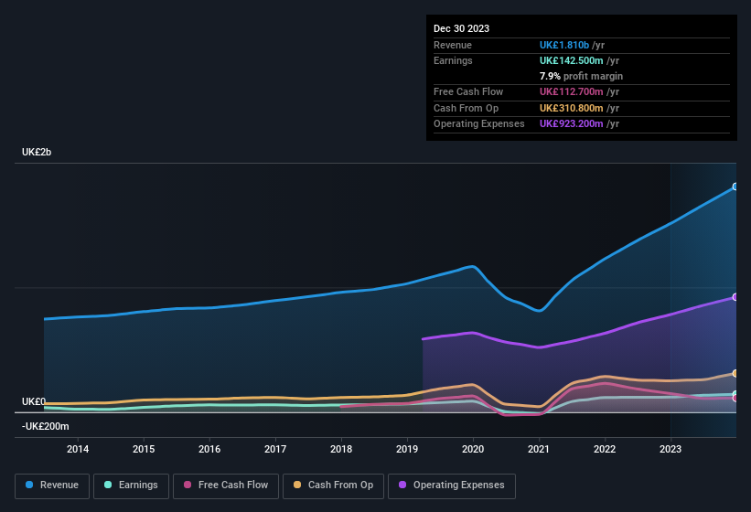The image size is (751, 512).
Task: Click the Revenue label in tooltip
Action: point(453,45)
